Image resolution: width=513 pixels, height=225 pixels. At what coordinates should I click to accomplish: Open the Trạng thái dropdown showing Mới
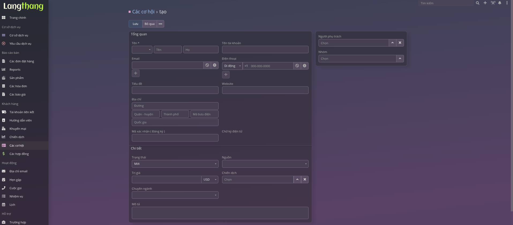pyautogui.click(x=175, y=164)
